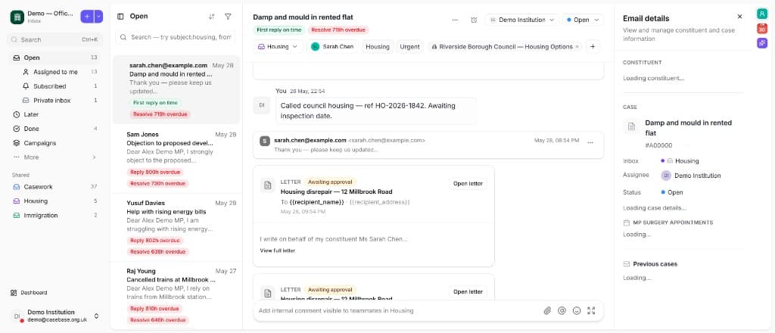This screenshot has width=775, height=333.
Task: Go to the Done folder
Action: click(54, 129)
